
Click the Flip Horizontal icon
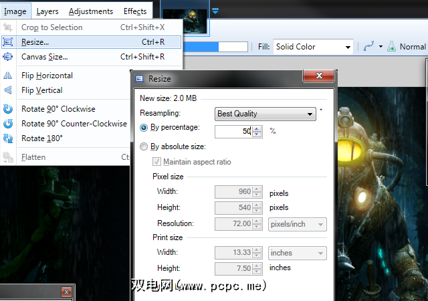click(7, 76)
